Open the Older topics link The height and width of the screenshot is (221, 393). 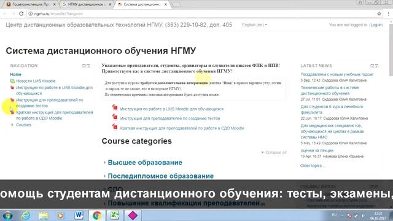point(312,166)
